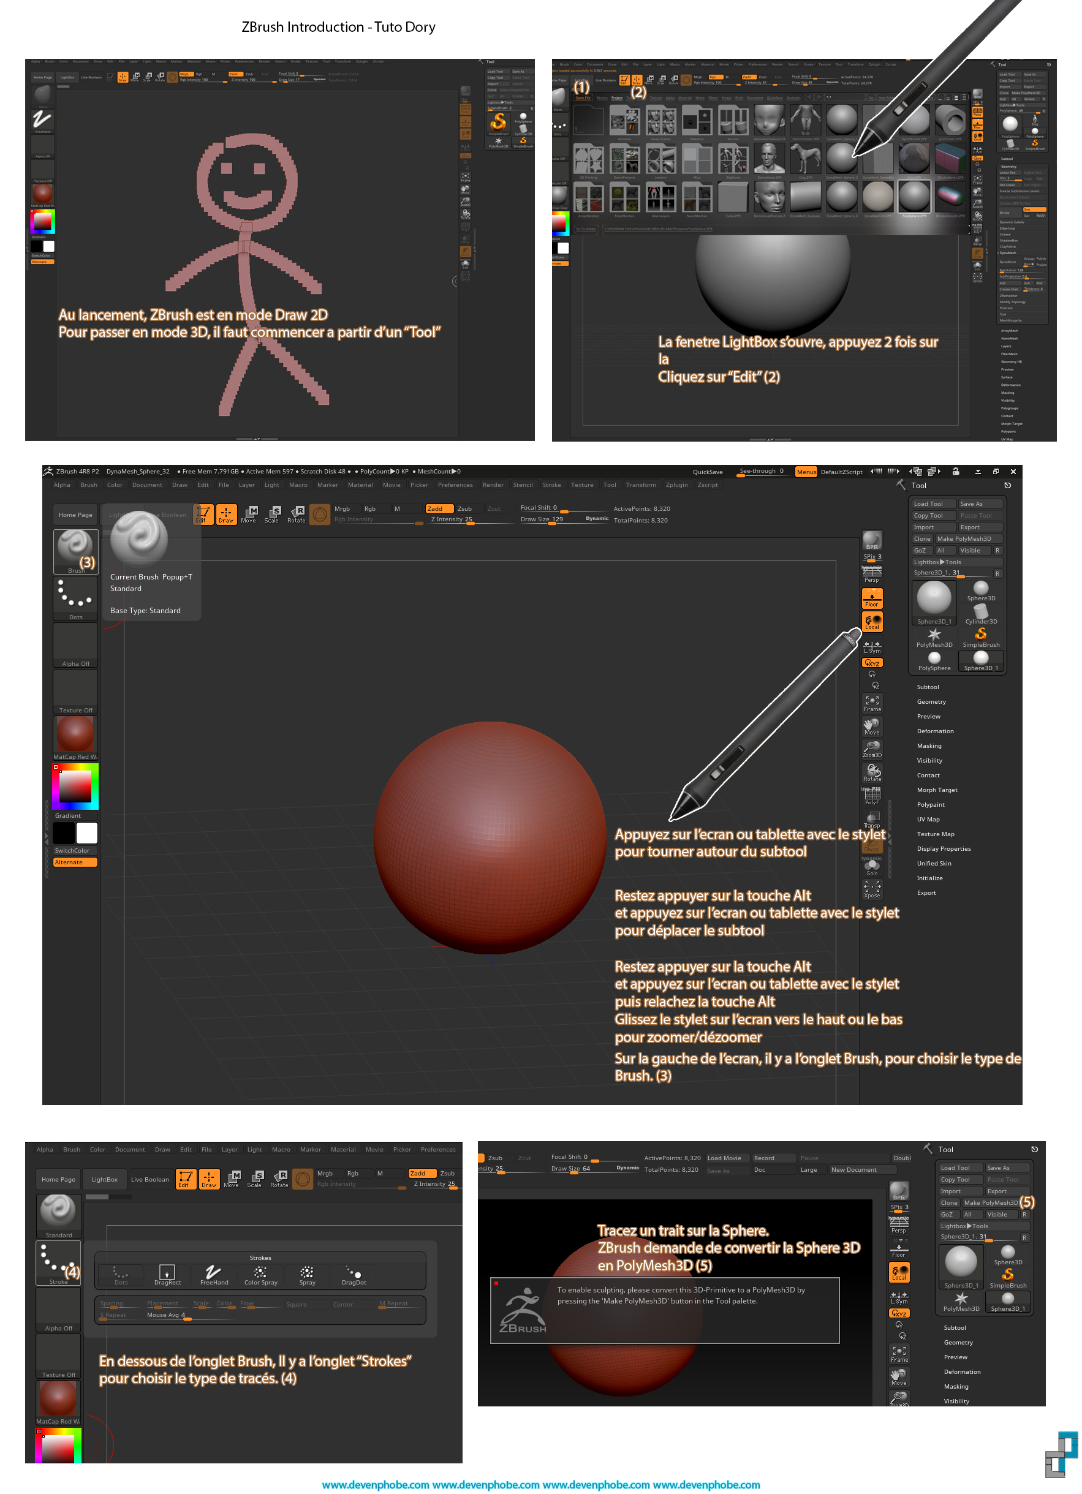Image resolution: width=1082 pixels, height=1494 pixels.
Task: Toggle Persp in the ZBrush 4R8 P2 window
Action: tap(872, 575)
